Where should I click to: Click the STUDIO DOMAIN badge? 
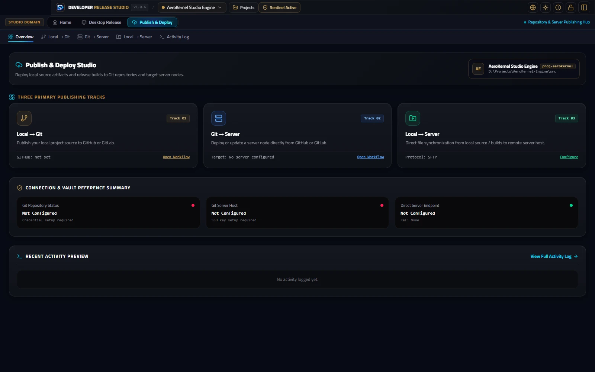point(25,22)
